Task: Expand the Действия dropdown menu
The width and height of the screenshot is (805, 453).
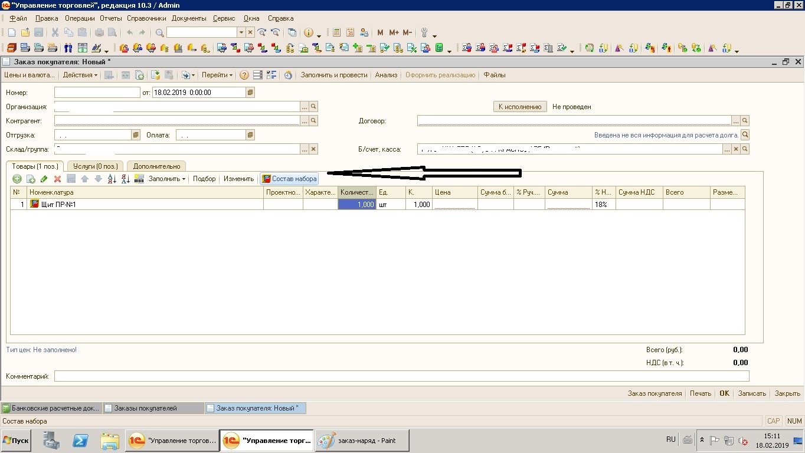Action: click(80, 75)
